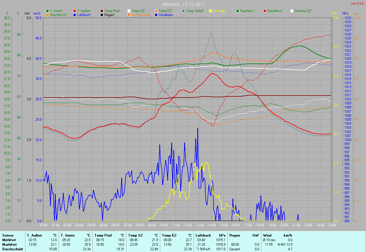Toggle the Feuchte A. series legend label

tap(275, 11)
